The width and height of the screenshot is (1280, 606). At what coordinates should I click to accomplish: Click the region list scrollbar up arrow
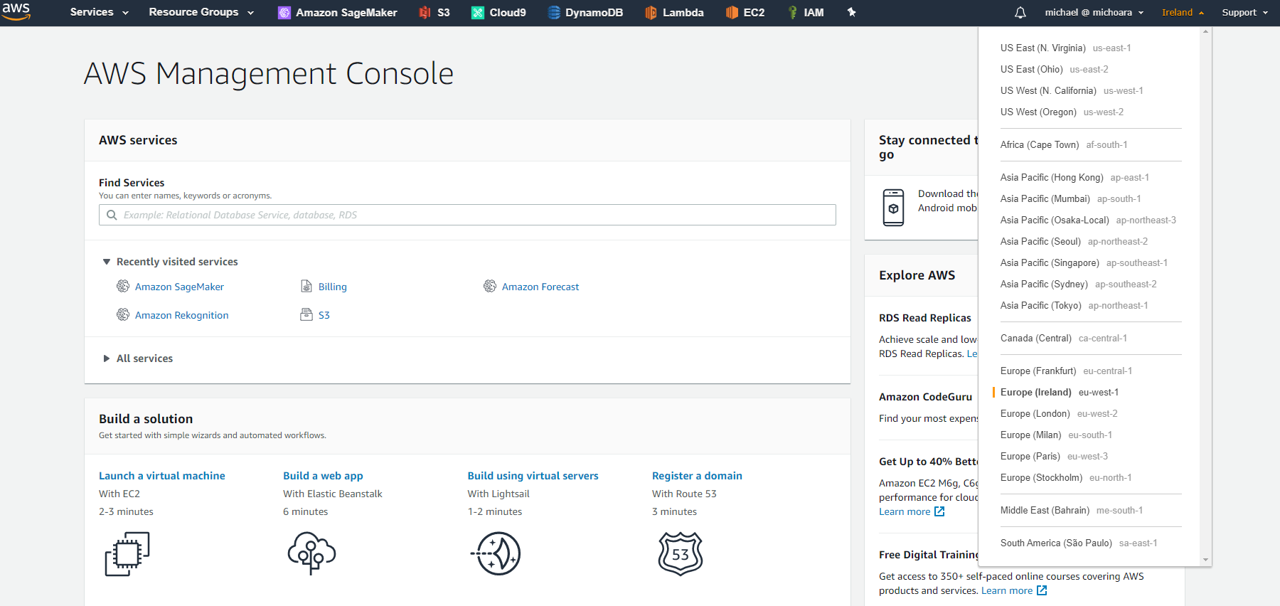[1205, 32]
